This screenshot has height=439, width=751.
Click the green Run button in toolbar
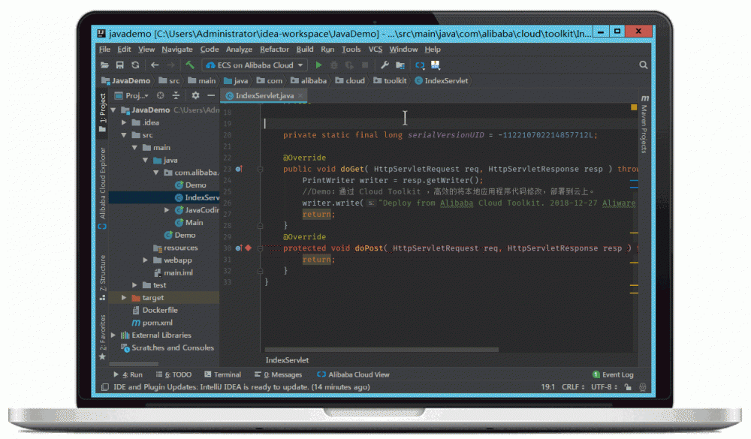(x=318, y=65)
